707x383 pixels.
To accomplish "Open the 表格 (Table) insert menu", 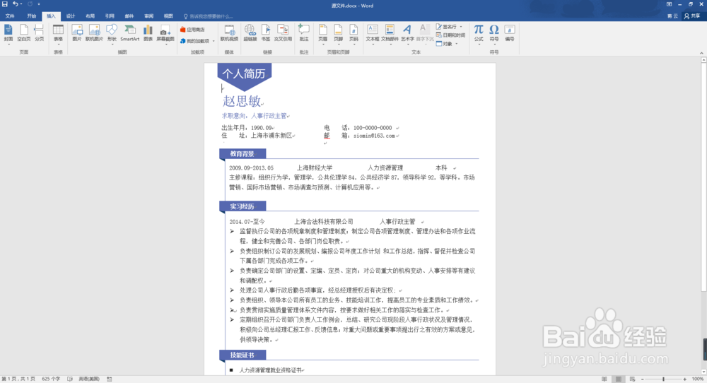I will [58, 34].
